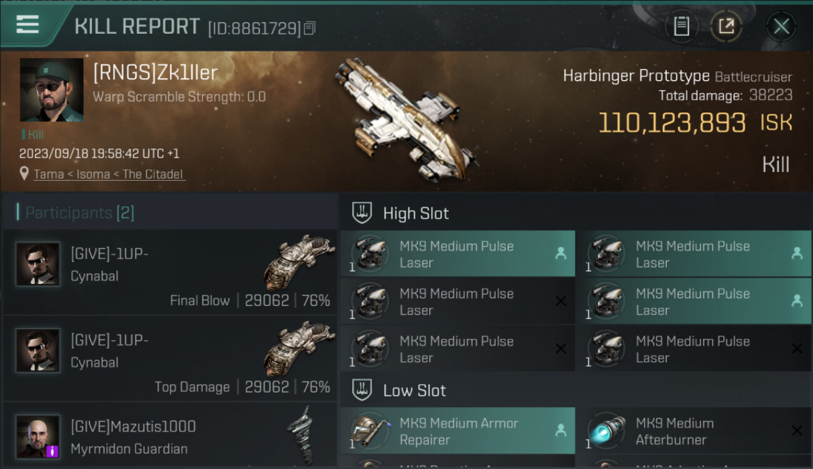This screenshot has width=813, height=469.
Task: Close the kill report window
Action: pyautogui.click(x=781, y=26)
